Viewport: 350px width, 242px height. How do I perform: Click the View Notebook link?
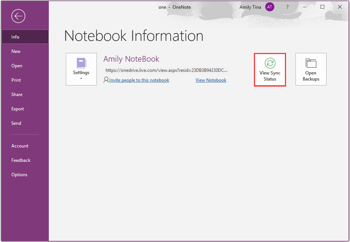point(211,80)
